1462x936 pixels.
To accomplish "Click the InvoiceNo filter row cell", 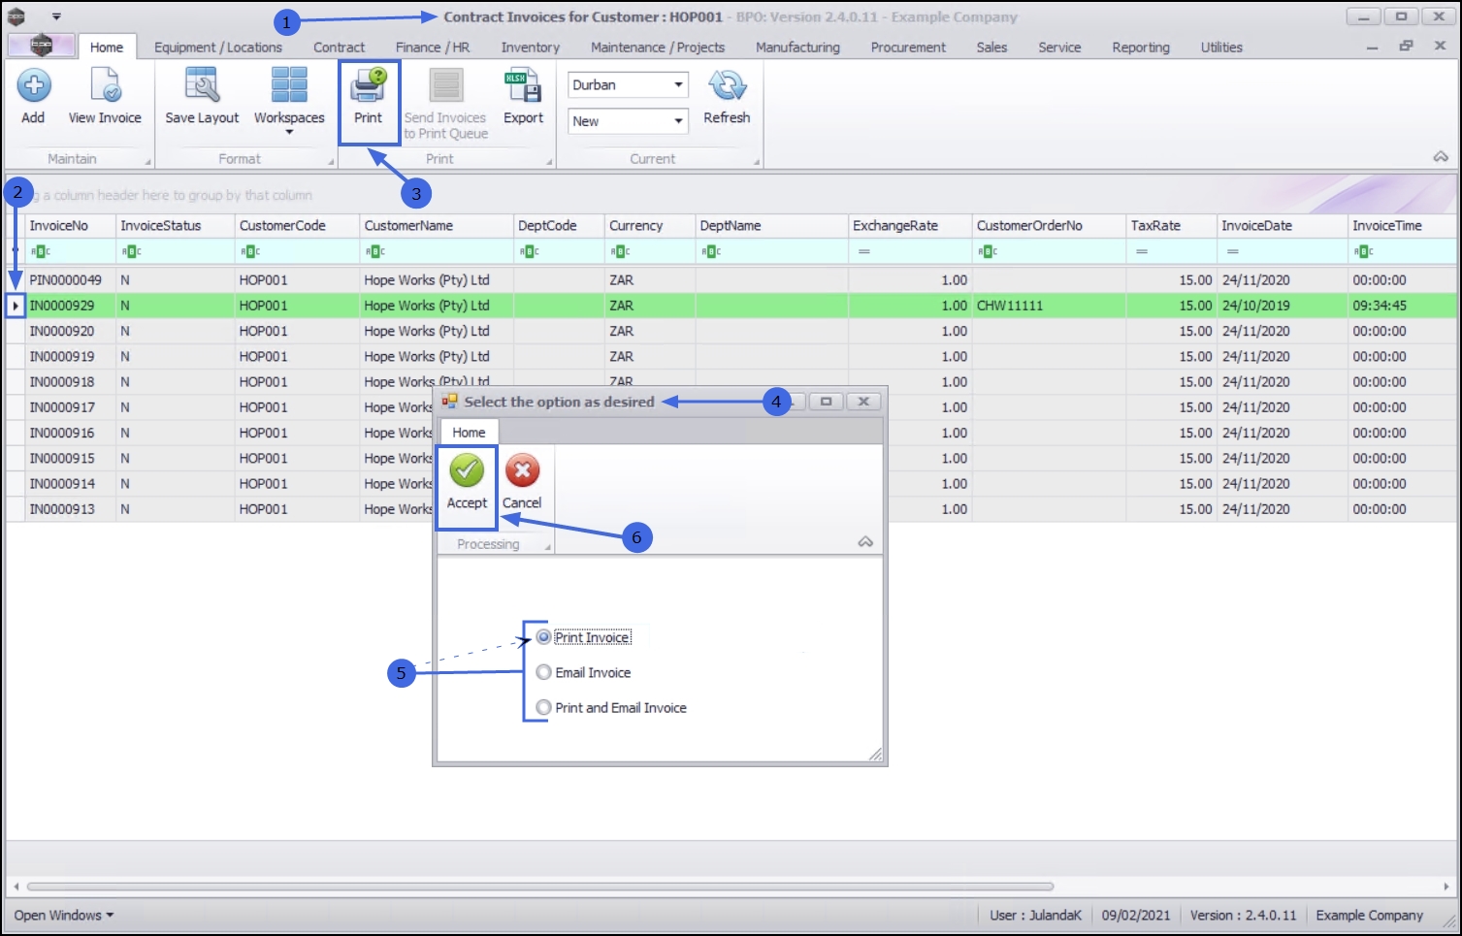I will click(70, 251).
